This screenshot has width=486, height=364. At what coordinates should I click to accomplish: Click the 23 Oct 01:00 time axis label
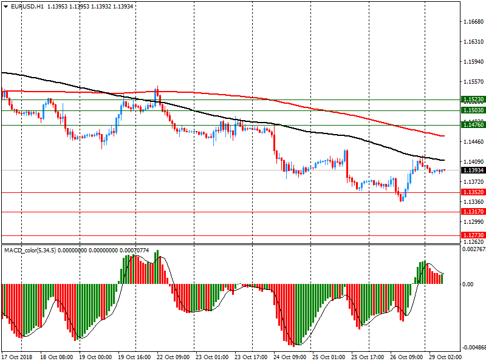(x=212, y=357)
